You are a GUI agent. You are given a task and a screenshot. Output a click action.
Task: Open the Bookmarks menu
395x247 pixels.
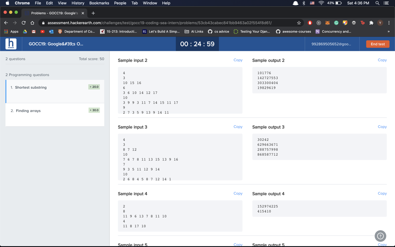point(99,3)
